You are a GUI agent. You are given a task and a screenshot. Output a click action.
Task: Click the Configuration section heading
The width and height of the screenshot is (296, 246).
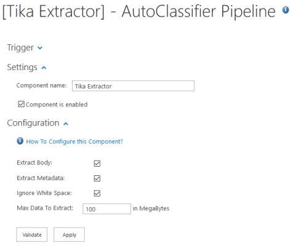tap(33, 123)
